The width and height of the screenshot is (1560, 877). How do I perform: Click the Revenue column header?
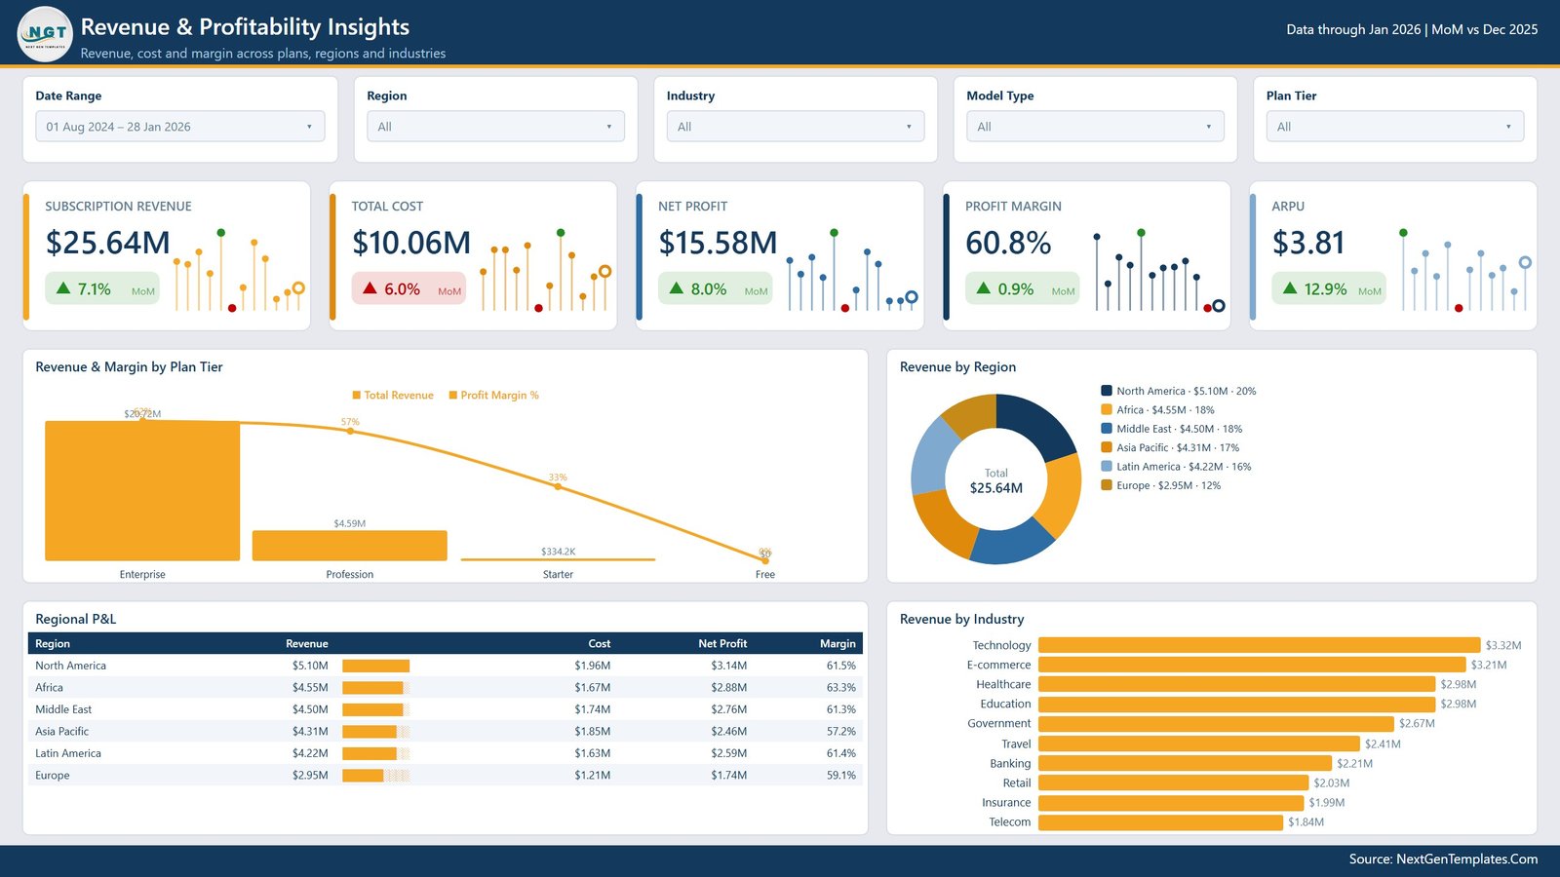coord(307,643)
